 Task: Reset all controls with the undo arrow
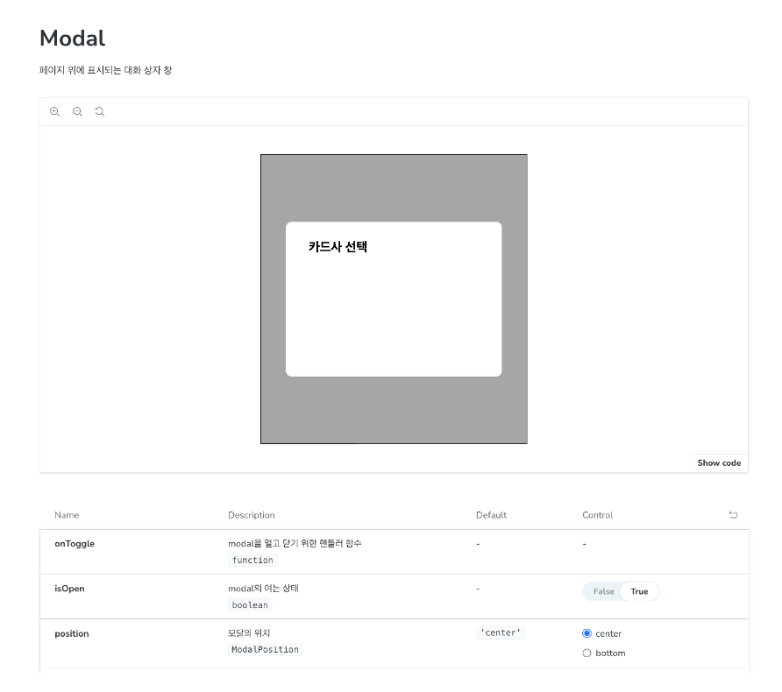click(x=733, y=515)
